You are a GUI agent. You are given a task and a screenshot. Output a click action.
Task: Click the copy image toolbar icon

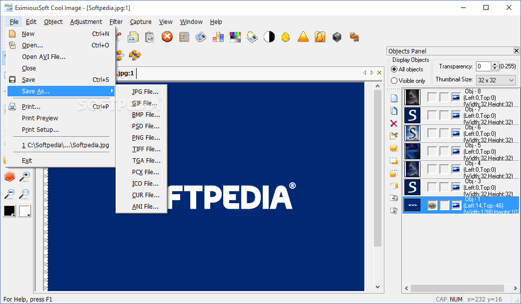133,37
